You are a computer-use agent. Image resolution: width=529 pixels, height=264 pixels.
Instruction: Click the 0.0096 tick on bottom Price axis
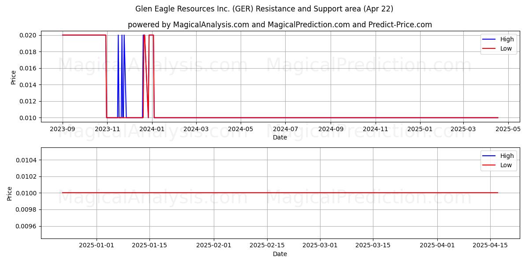26,226
